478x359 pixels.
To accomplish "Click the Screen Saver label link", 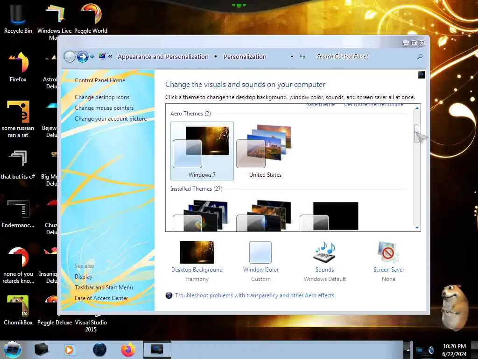I will point(389,270).
